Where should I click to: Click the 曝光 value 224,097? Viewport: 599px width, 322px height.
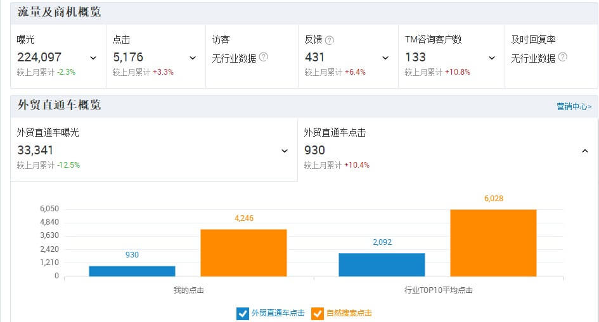coord(39,57)
